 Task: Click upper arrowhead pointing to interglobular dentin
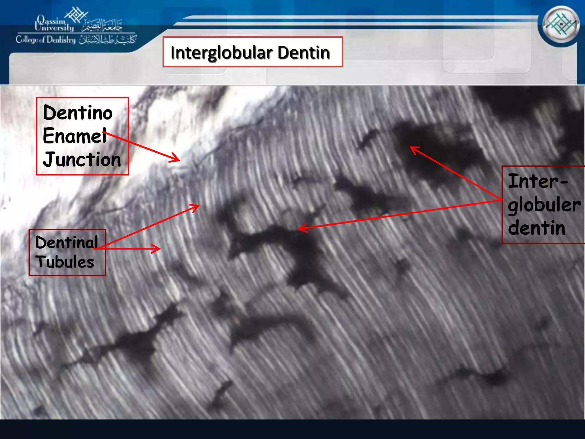(x=413, y=149)
